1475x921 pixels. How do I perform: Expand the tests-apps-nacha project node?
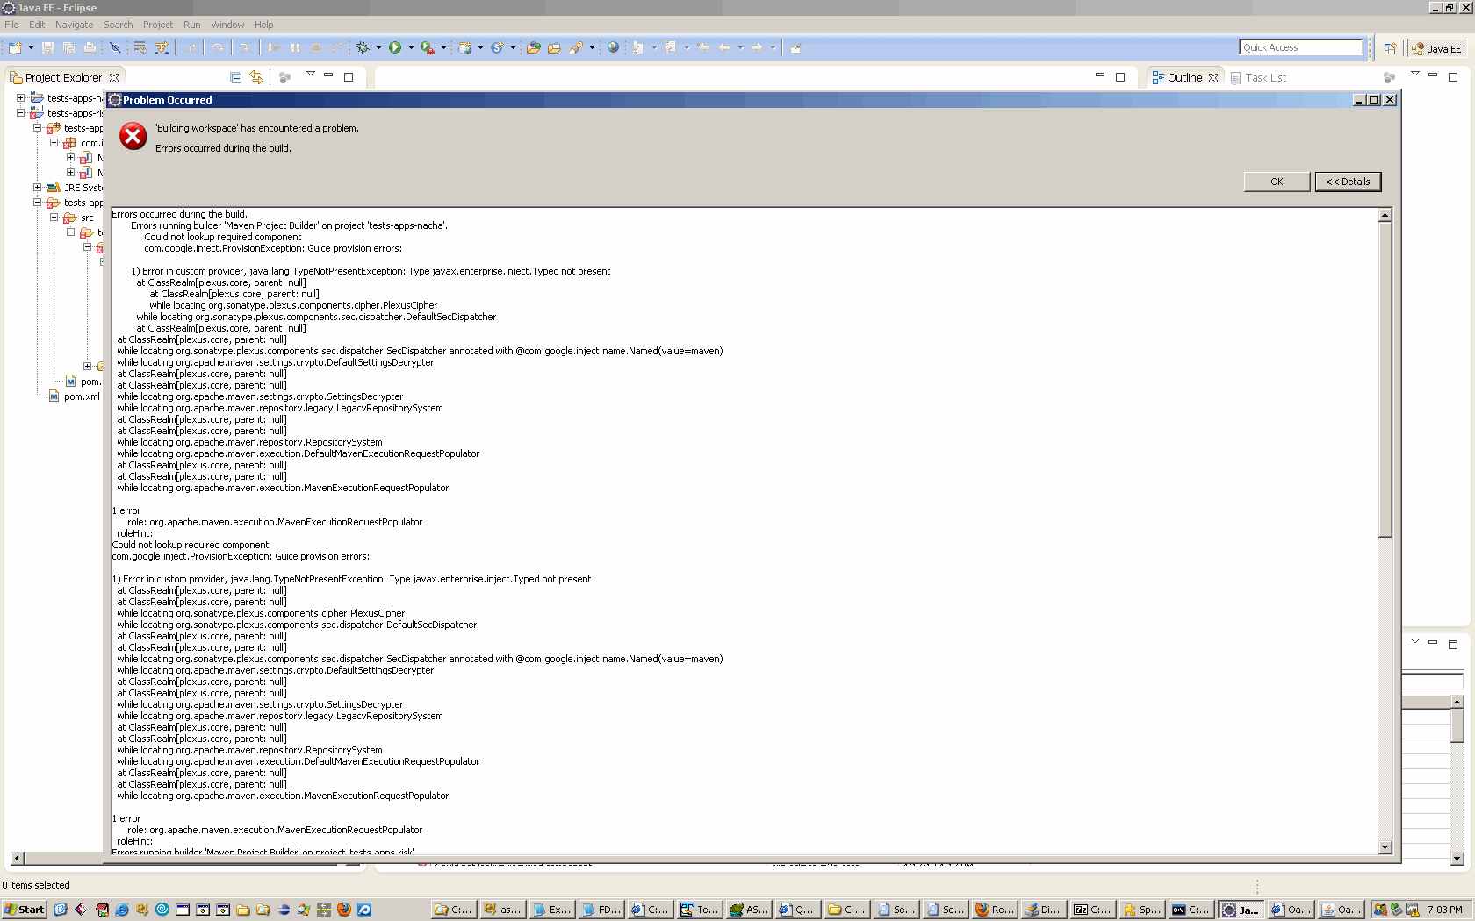coord(20,98)
